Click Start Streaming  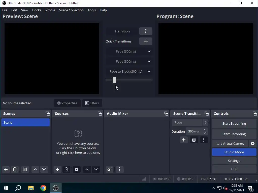coord(234,123)
